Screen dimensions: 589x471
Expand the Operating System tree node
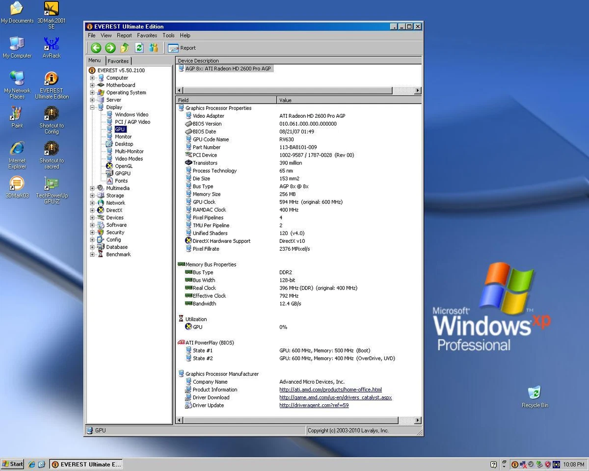pyautogui.click(x=92, y=93)
